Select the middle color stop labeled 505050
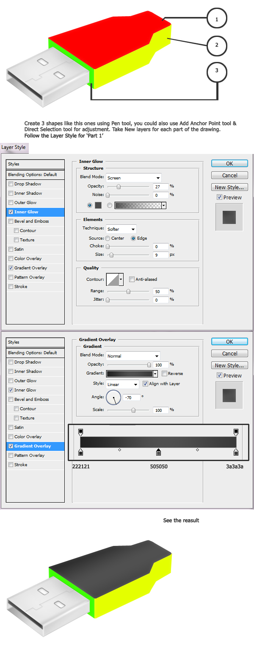 click(x=158, y=452)
